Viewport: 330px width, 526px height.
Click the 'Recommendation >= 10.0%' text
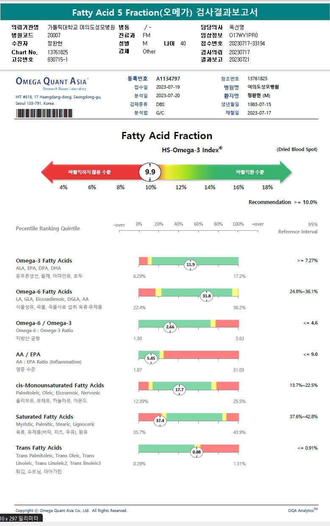[283, 202]
